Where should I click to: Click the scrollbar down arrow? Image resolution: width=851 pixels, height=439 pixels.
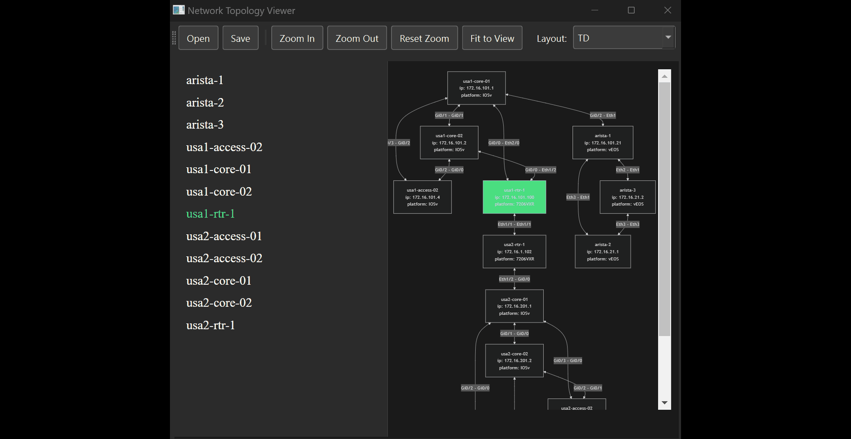[664, 403]
